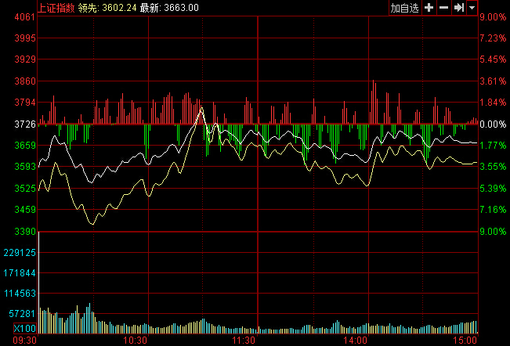Click the red 9.00% top percent label
The image size is (510, 346).
(x=493, y=16)
